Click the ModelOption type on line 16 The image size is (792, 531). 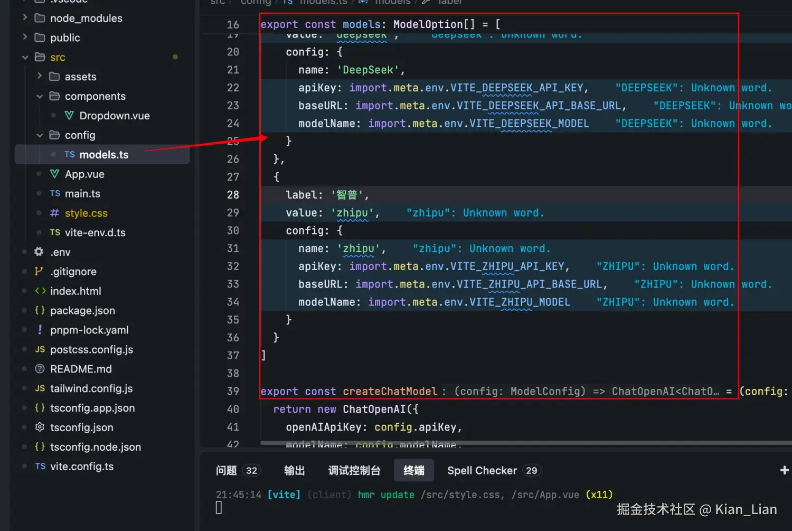(428, 24)
